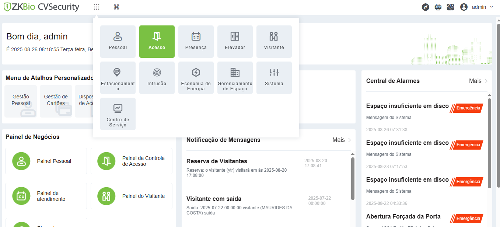The height and width of the screenshot is (227, 500).
Task: Open the Visitante module tile
Action: 274,42
